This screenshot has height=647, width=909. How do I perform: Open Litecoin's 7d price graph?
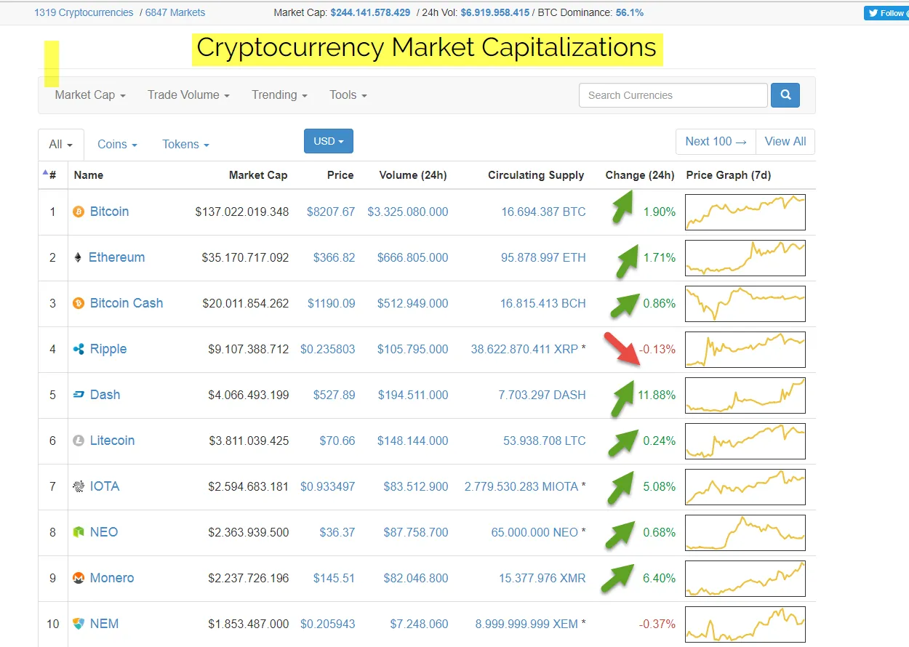(x=745, y=441)
